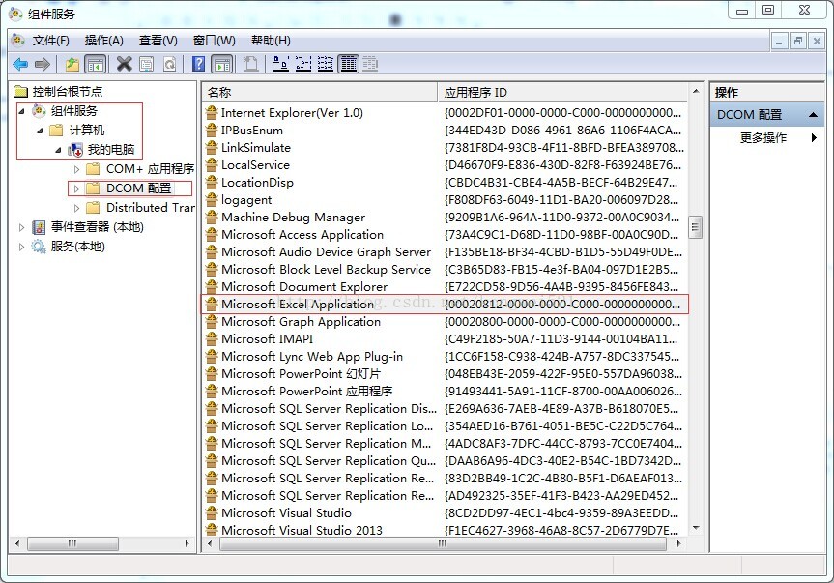Click the blue Back arrow in toolbar
The image size is (834, 583).
pos(20,65)
